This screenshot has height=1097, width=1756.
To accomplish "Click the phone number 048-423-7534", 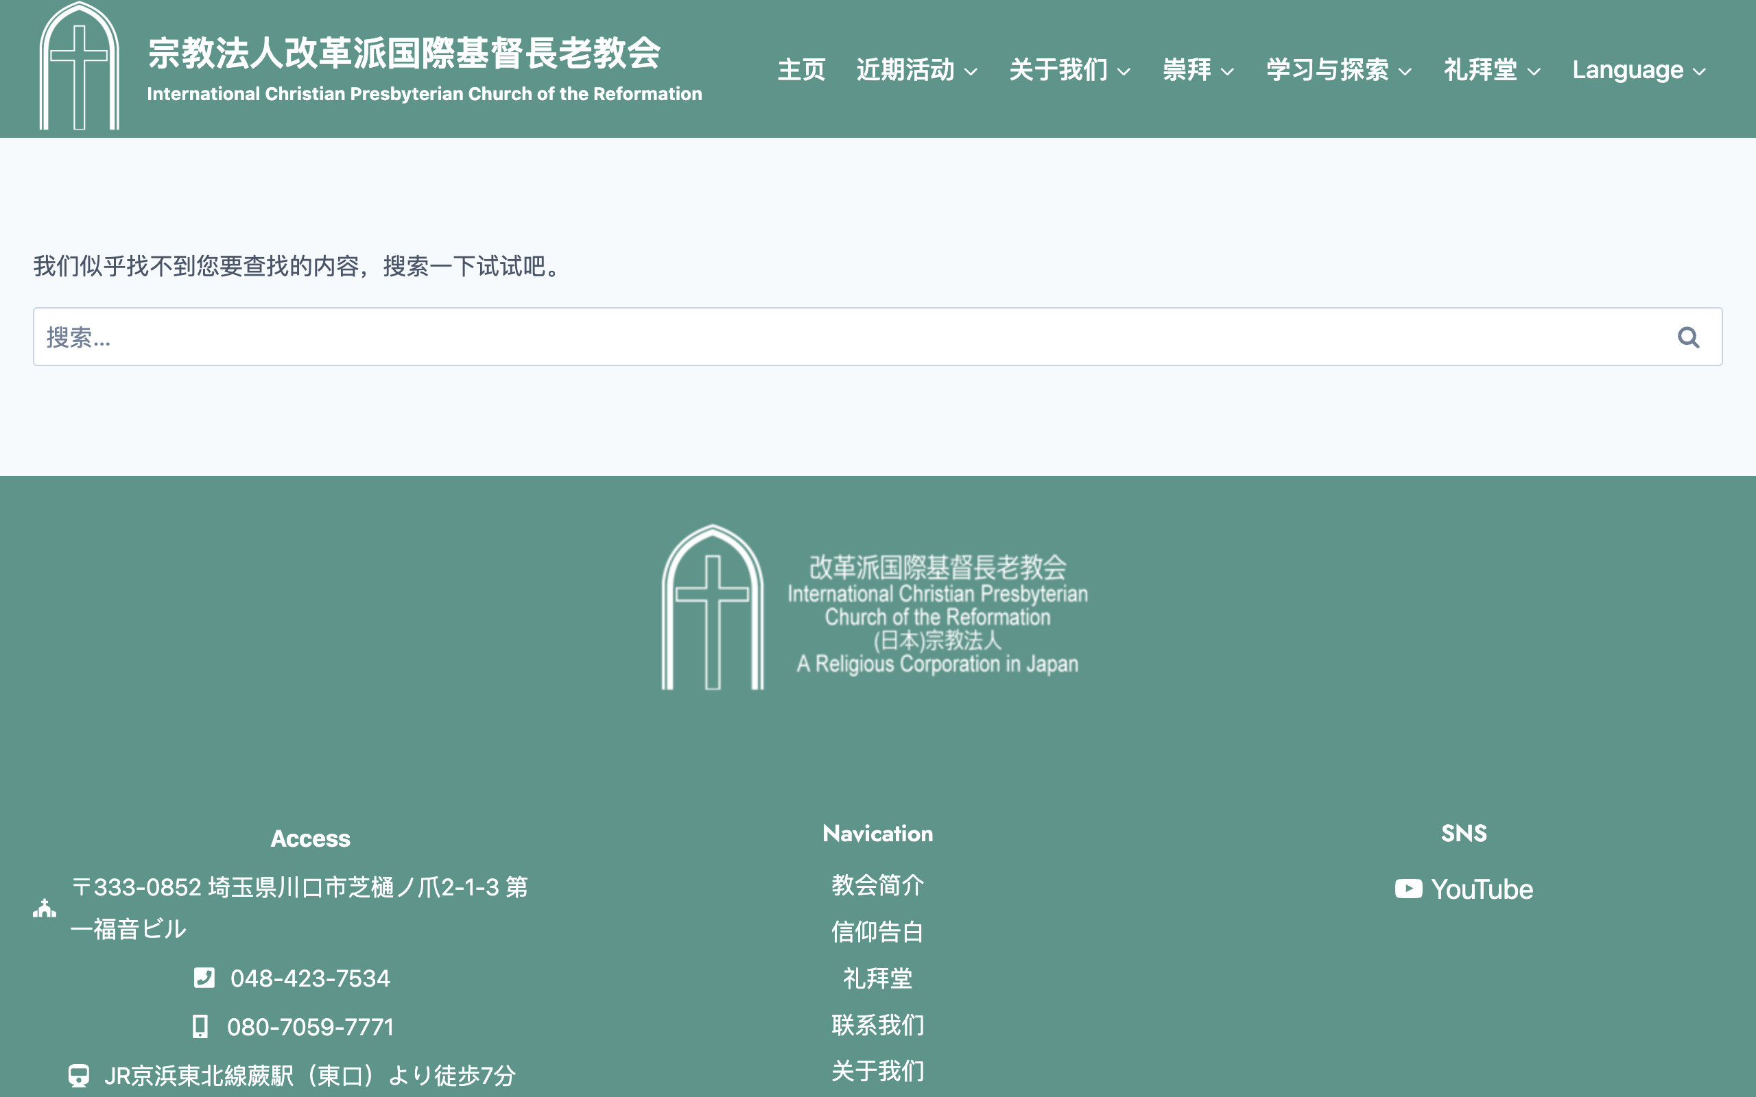I will point(310,978).
